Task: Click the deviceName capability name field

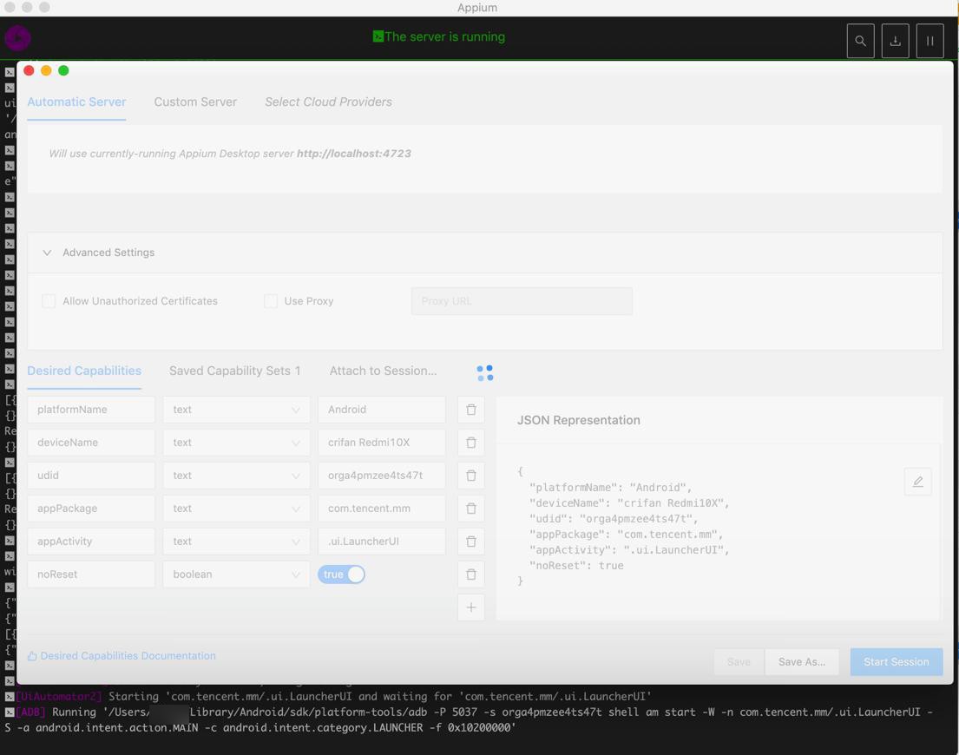Action: pos(91,443)
